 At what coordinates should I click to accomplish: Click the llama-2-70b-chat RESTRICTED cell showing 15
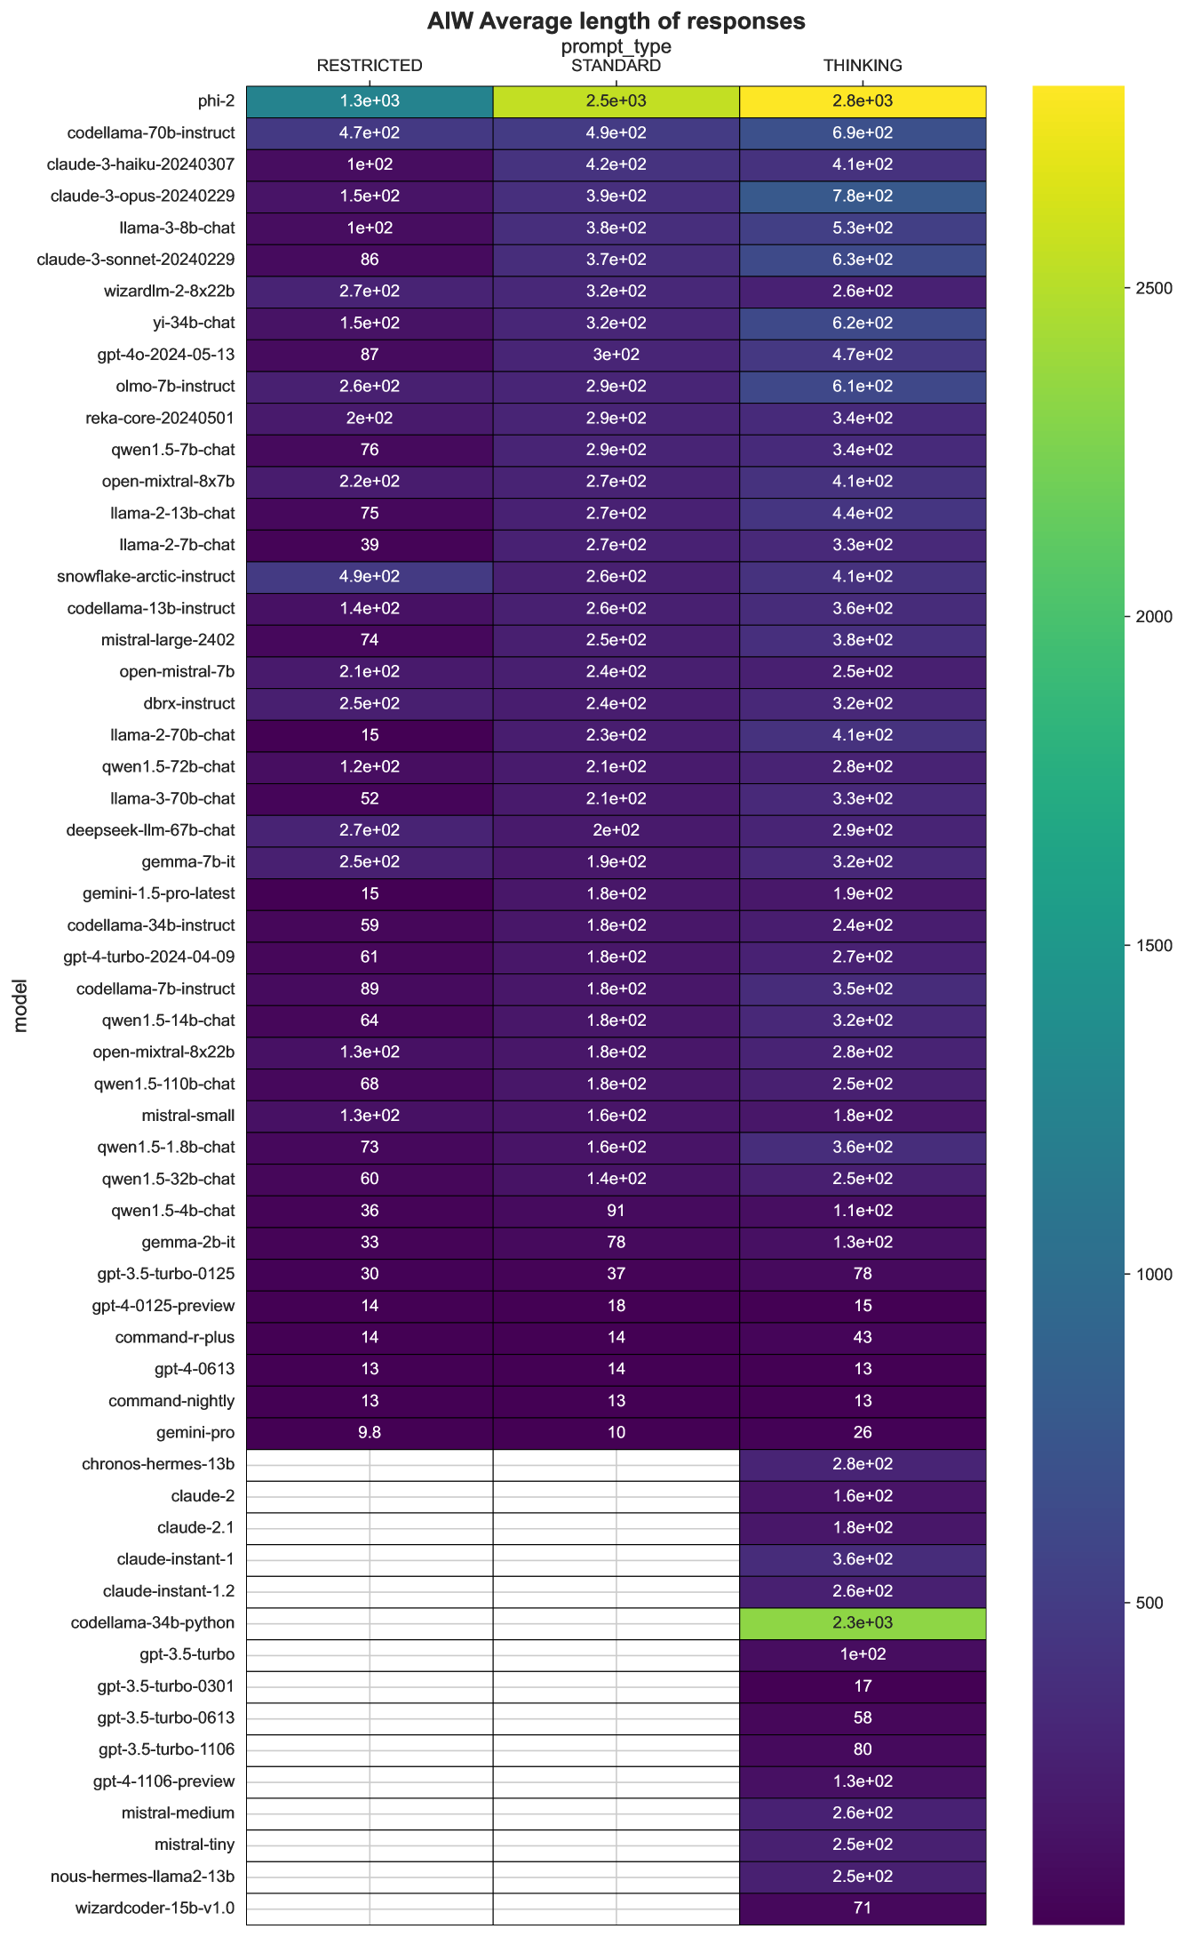370,735
